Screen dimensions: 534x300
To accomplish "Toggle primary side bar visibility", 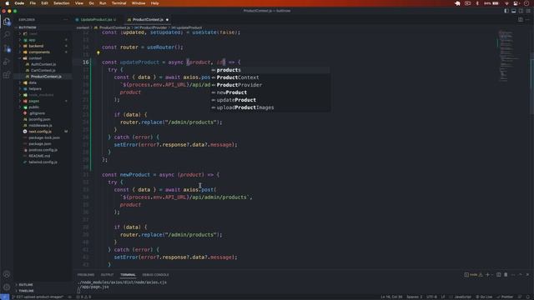I will click(506, 11).
